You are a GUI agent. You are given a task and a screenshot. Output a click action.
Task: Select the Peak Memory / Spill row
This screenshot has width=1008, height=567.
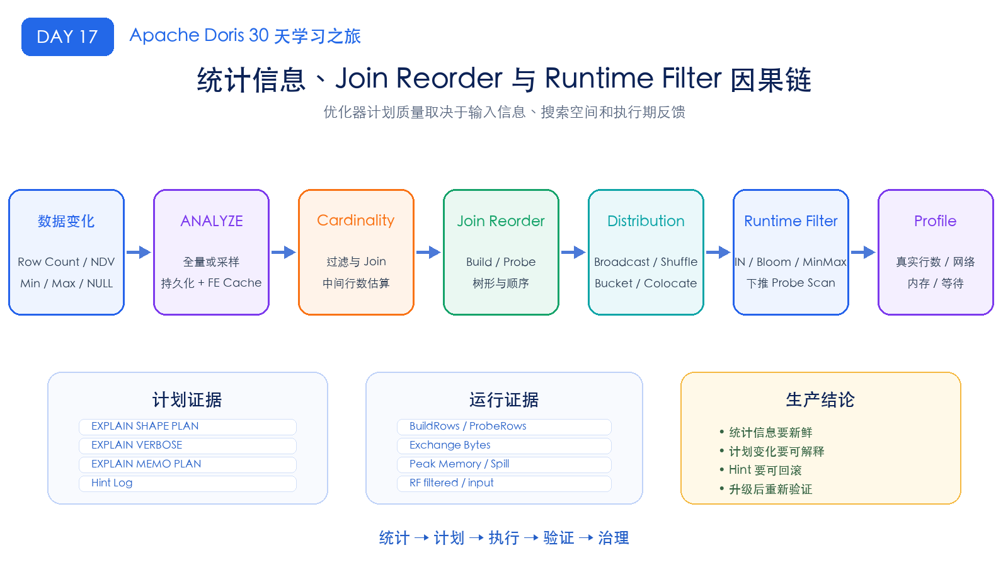click(504, 464)
